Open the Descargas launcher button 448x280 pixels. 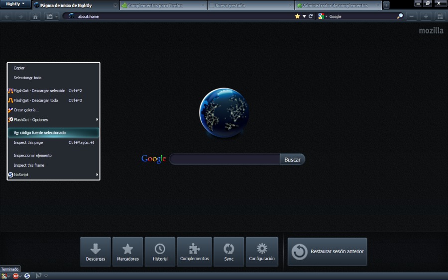tap(96, 252)
